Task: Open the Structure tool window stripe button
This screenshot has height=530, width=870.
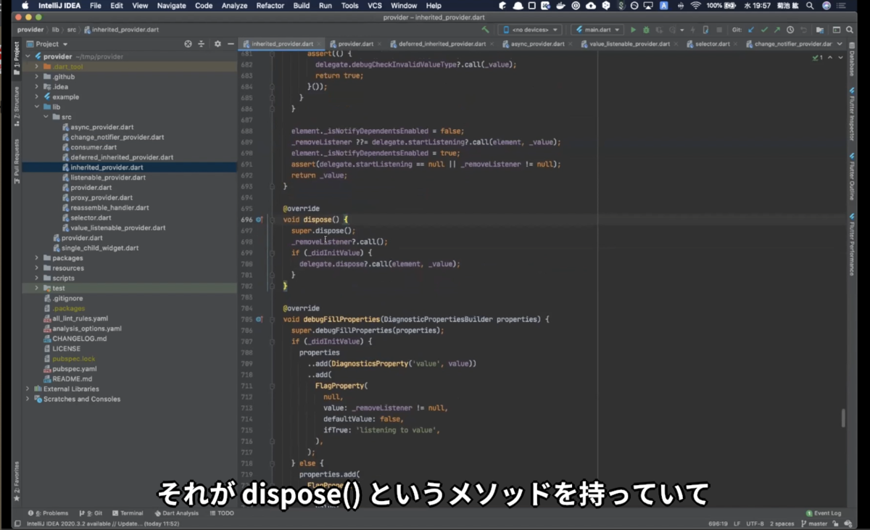Action: tap(17, 106)
